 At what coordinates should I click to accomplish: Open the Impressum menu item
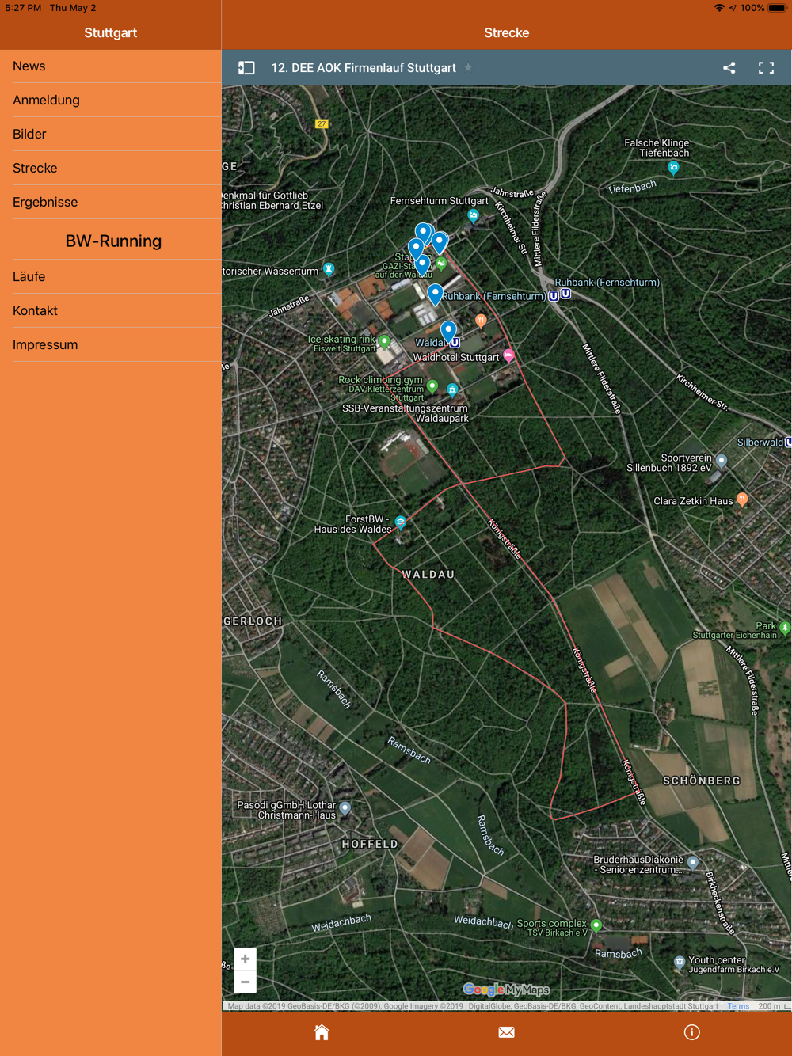point(111,345)
